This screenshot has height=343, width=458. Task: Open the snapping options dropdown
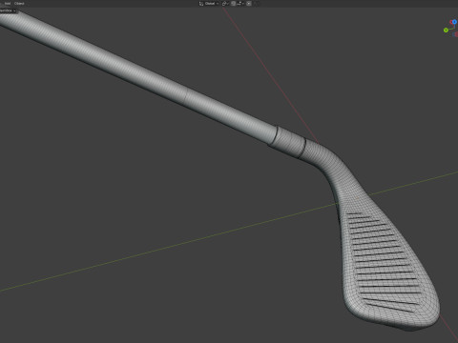point(240,4)
